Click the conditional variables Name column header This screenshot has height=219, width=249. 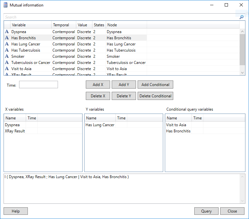178,118
